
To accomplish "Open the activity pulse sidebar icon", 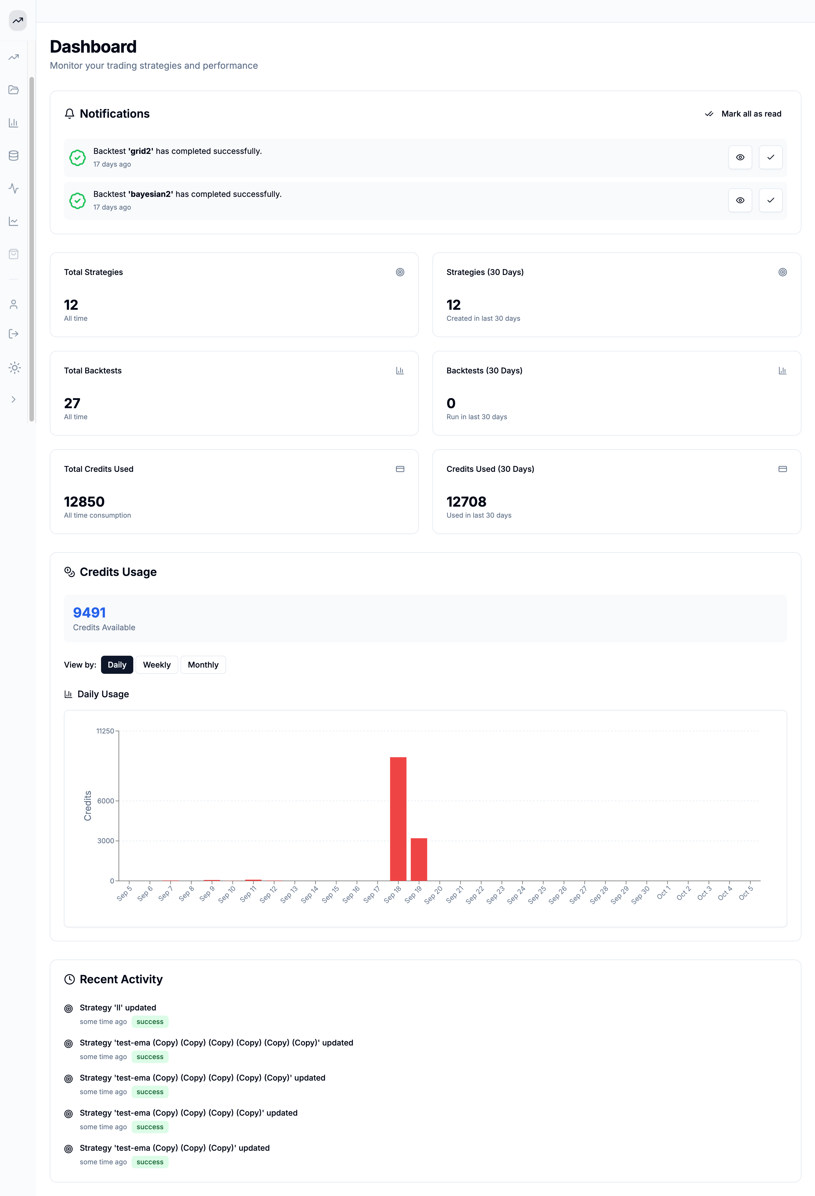I will pyautogui.click(x=14, y=188).
